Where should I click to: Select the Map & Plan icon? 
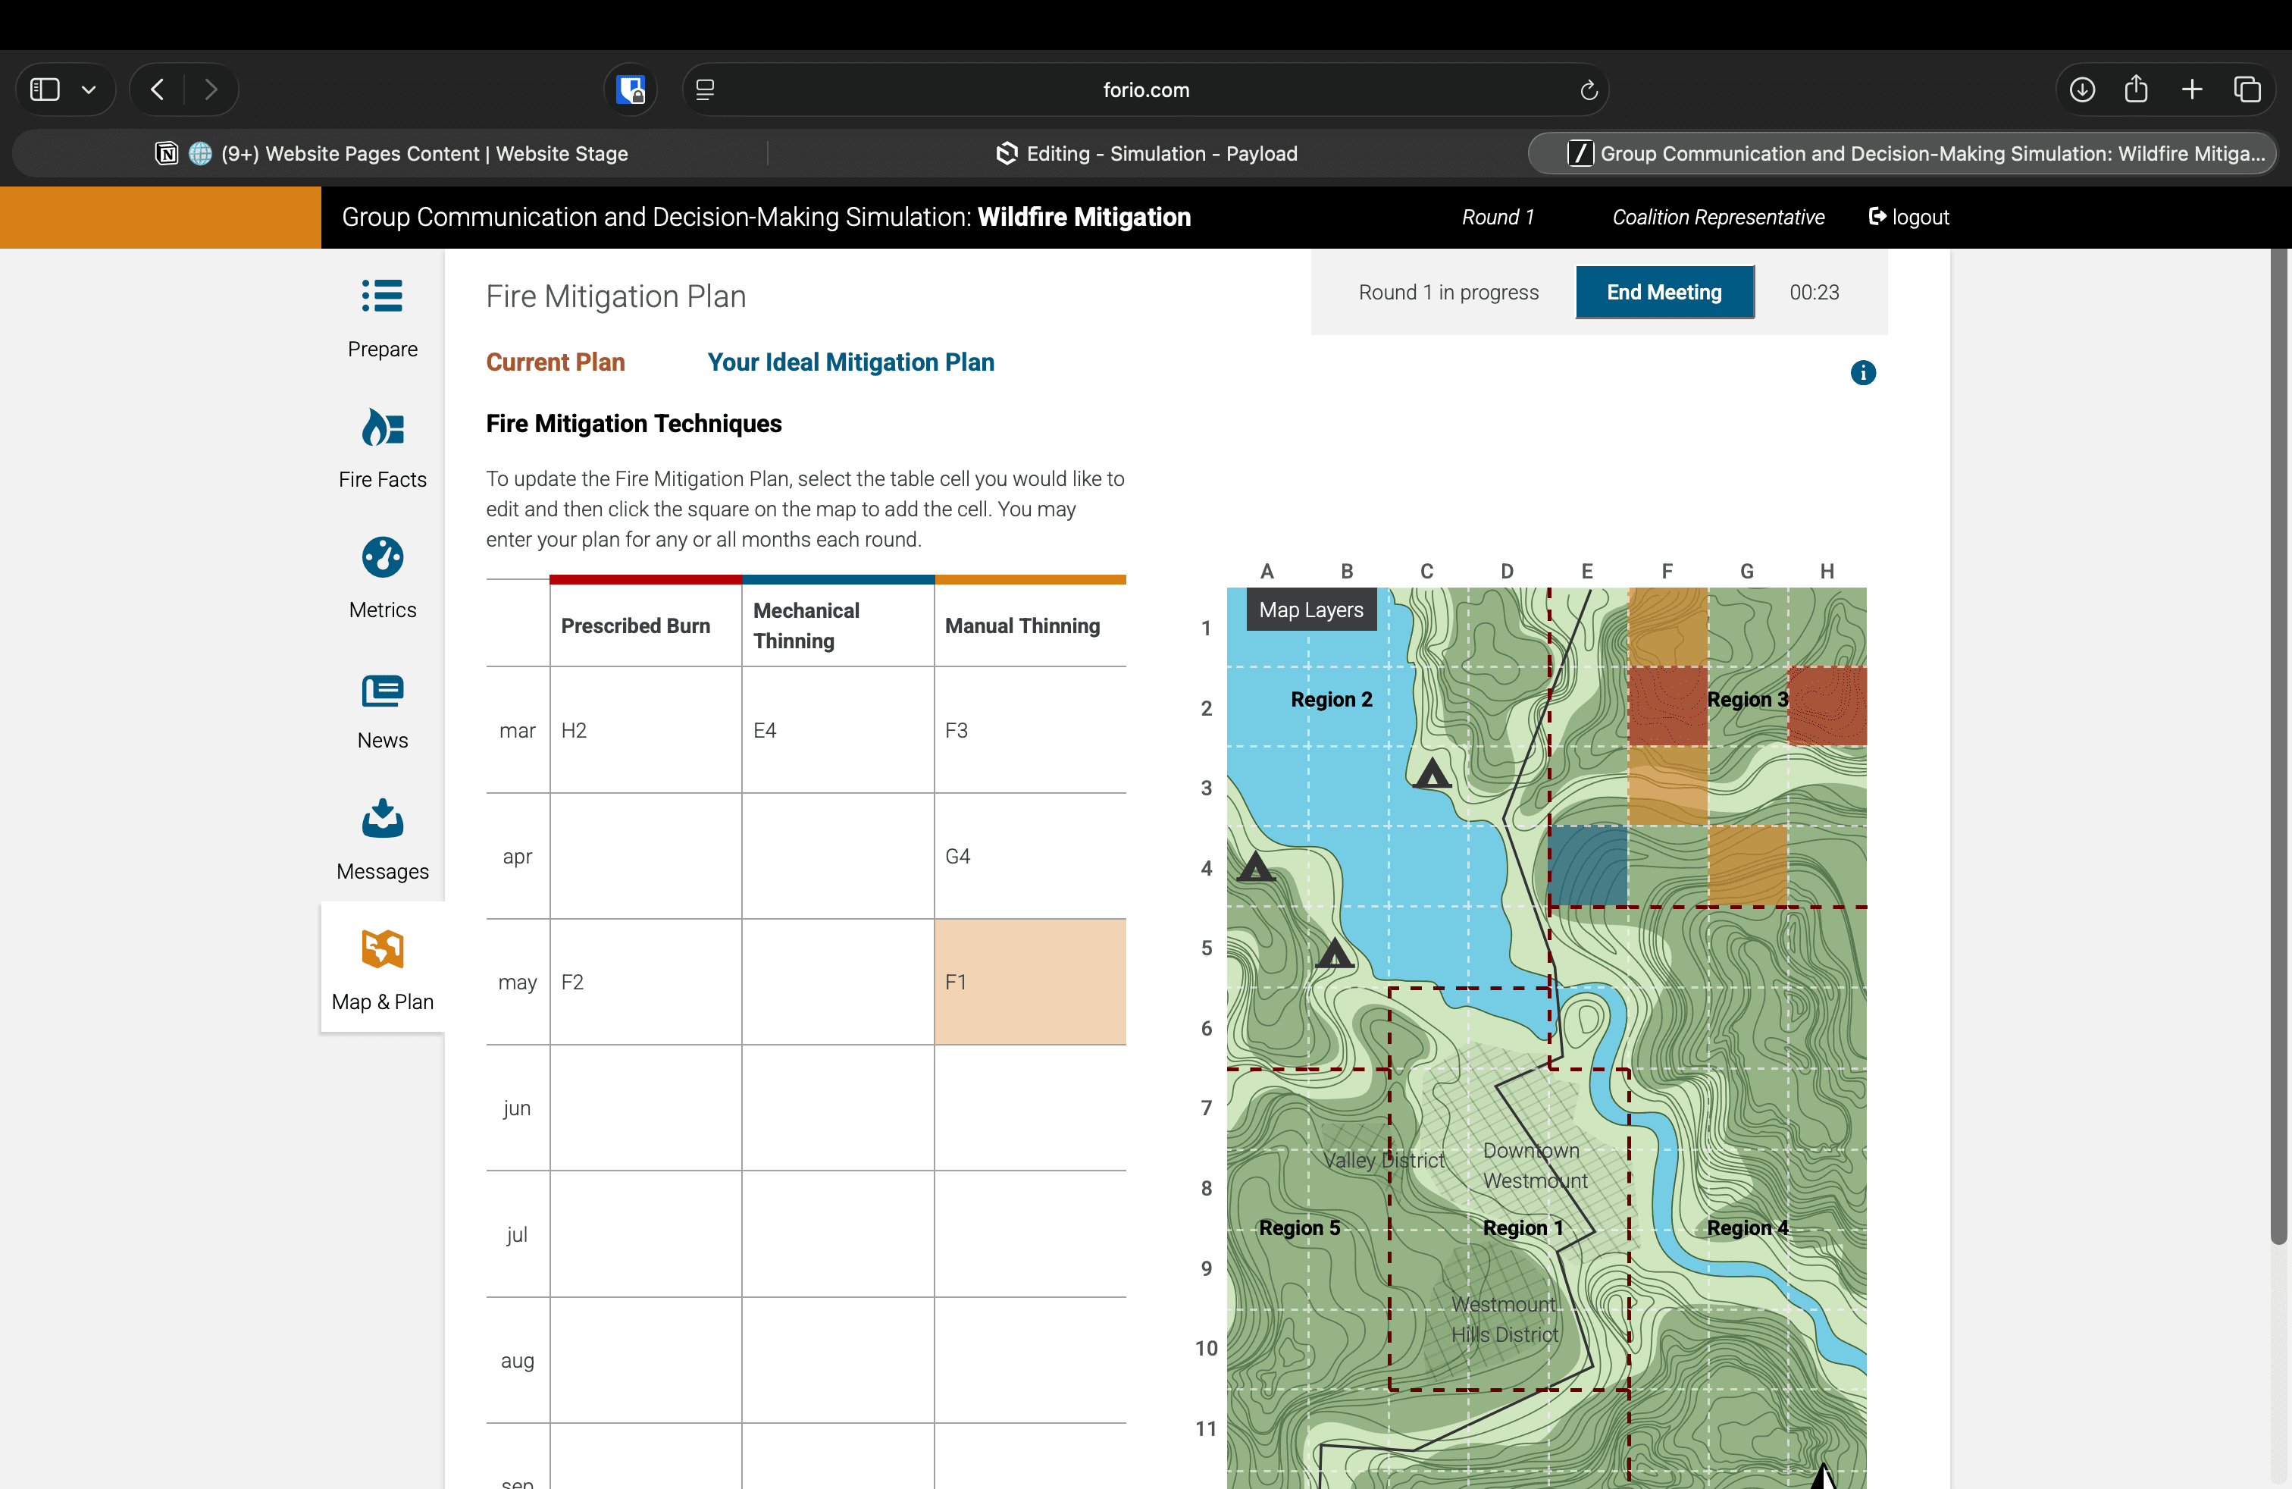tap(382, 950)
